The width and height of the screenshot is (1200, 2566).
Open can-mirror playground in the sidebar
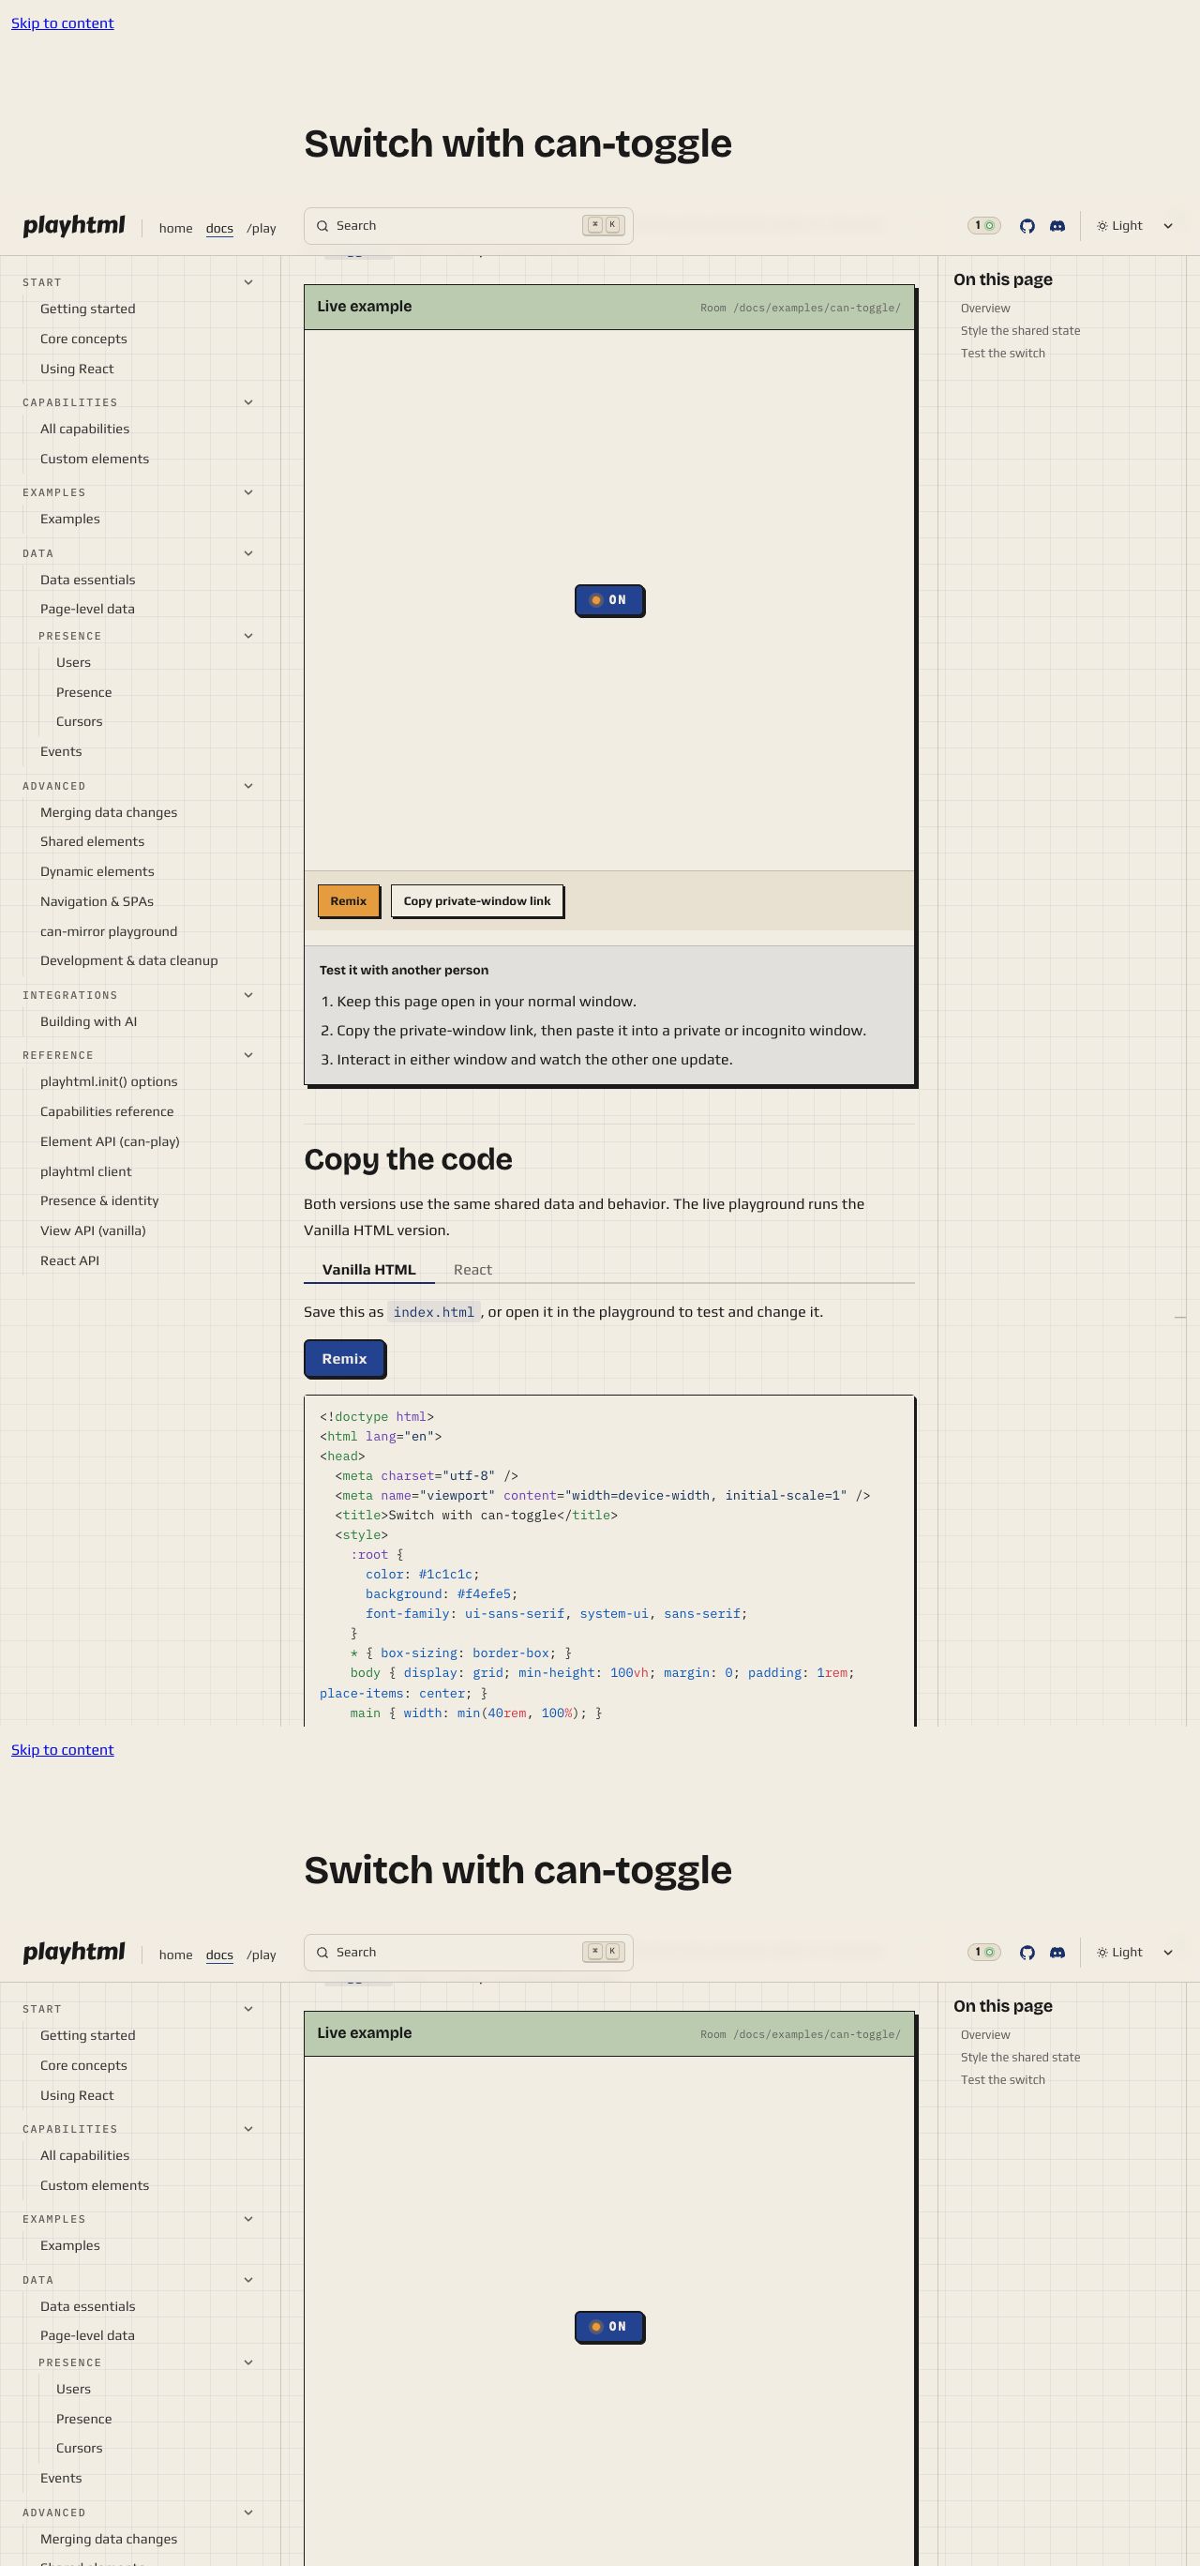click(x=109, y=931)
